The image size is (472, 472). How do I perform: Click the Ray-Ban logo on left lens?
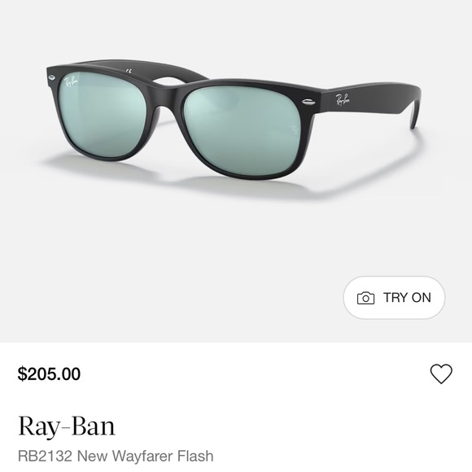pos(71,81)
